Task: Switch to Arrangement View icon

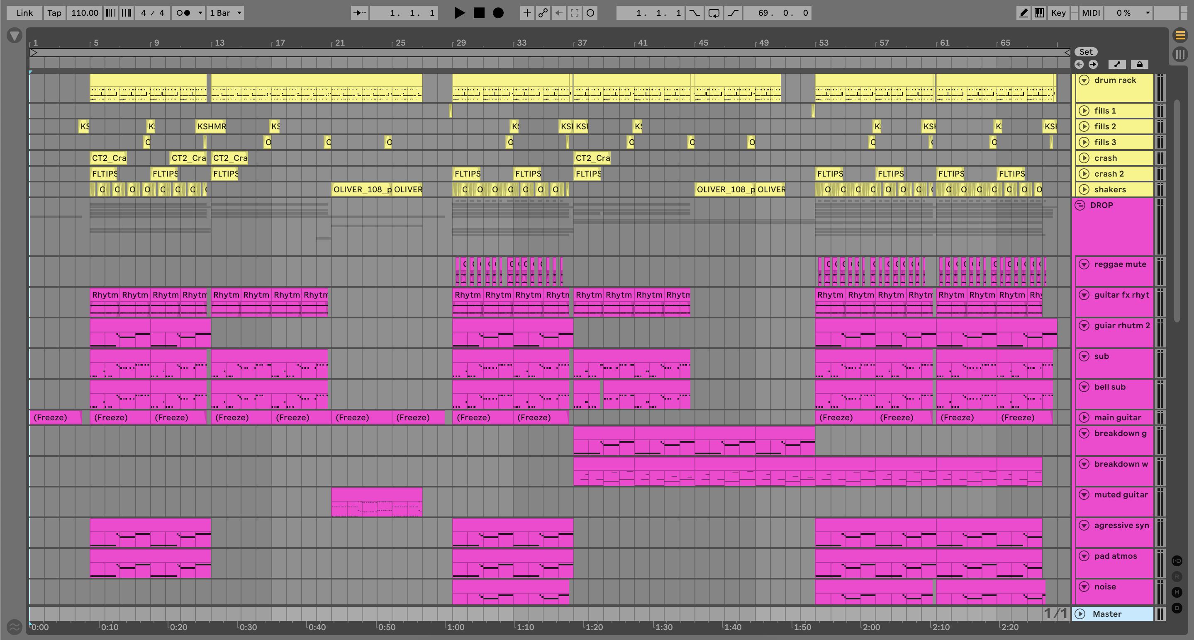Action: pos(1180,35)
